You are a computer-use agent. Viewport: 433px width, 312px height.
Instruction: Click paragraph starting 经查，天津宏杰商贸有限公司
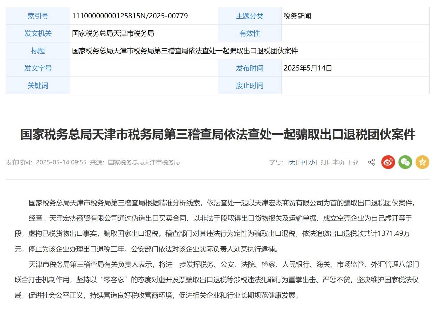click(x=213, y=234)
